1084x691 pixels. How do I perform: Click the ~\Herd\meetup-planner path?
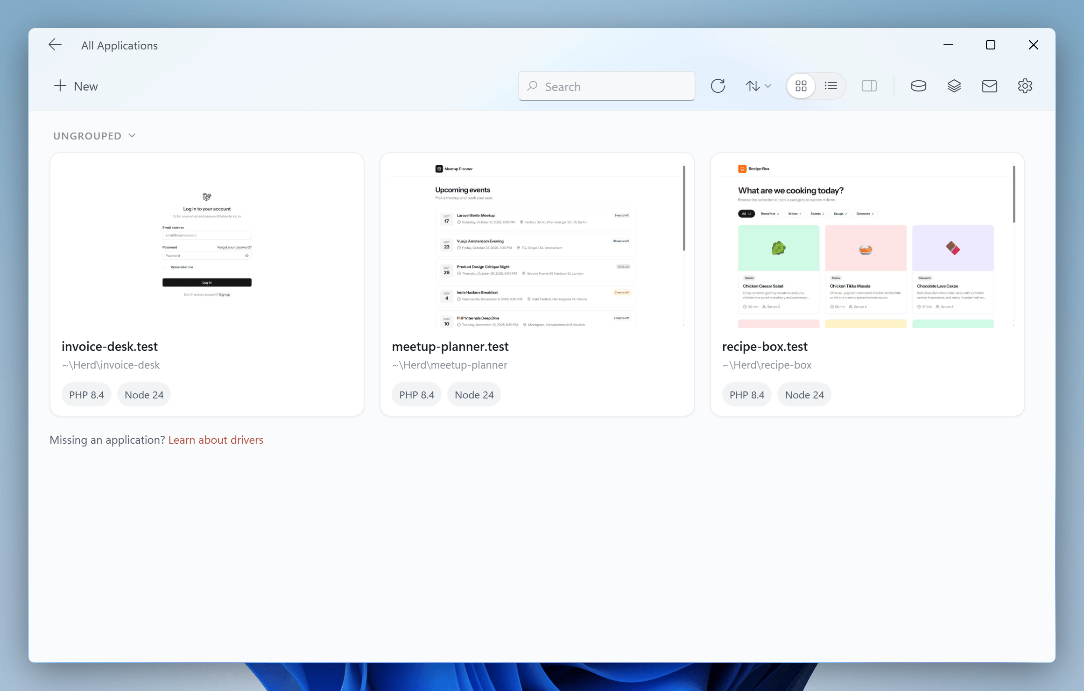(x=450, y=365)
